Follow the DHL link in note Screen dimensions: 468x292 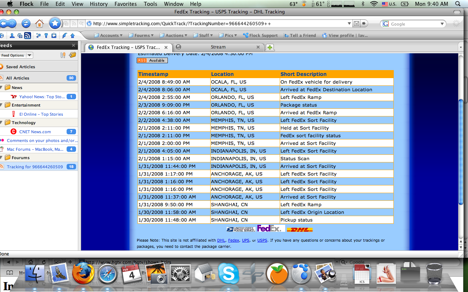pyautogui.click(x=221, y=241)
